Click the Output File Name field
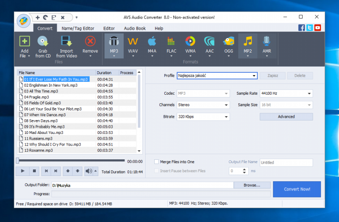The height and width of the screenshot is (222, 339). [x=286, y=163]
